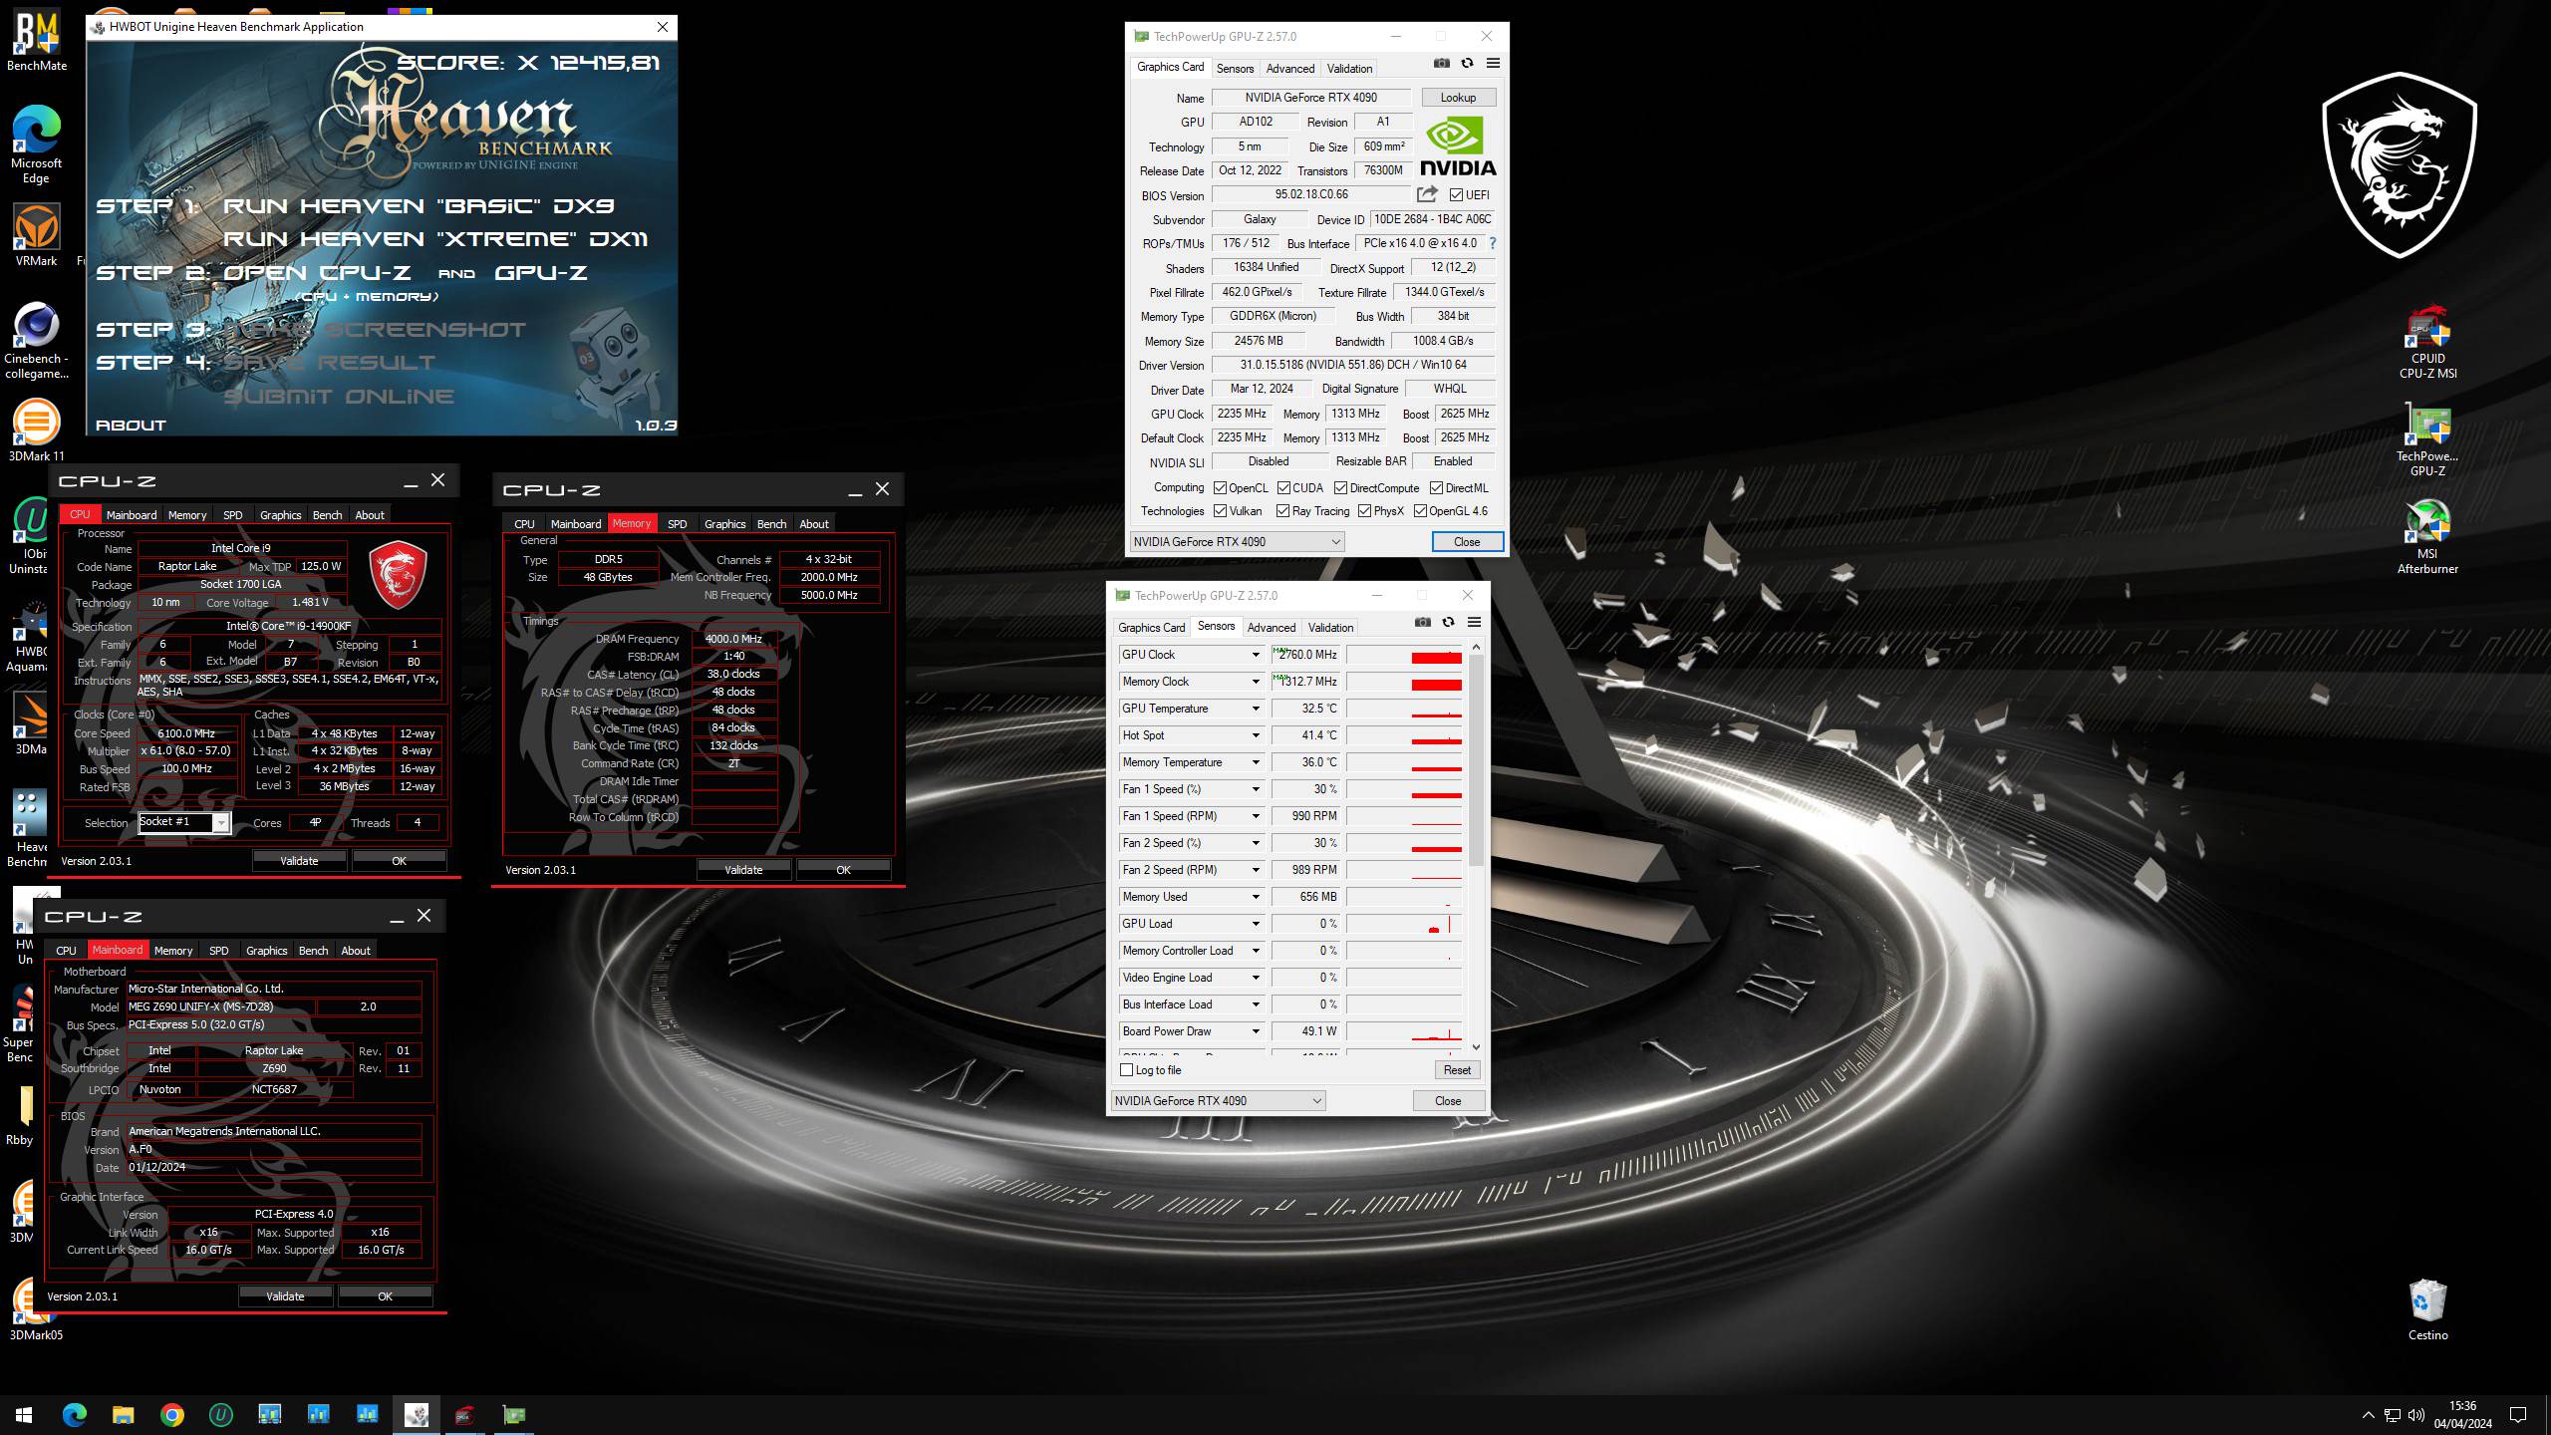This screenshot has height=1435, width=2551.
Task: Click the BIOS share/export icon in GPU-Z
Action: point(1427,194)
